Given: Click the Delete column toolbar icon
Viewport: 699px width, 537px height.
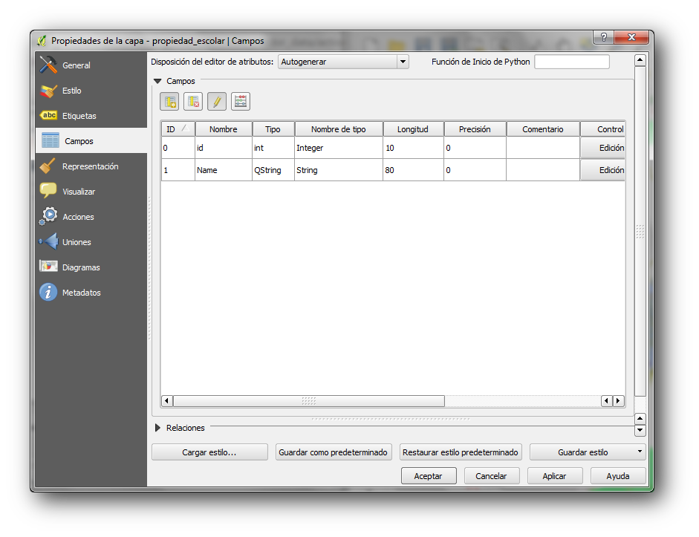Looking at the screenshot, I should click(x=193, y=102).
